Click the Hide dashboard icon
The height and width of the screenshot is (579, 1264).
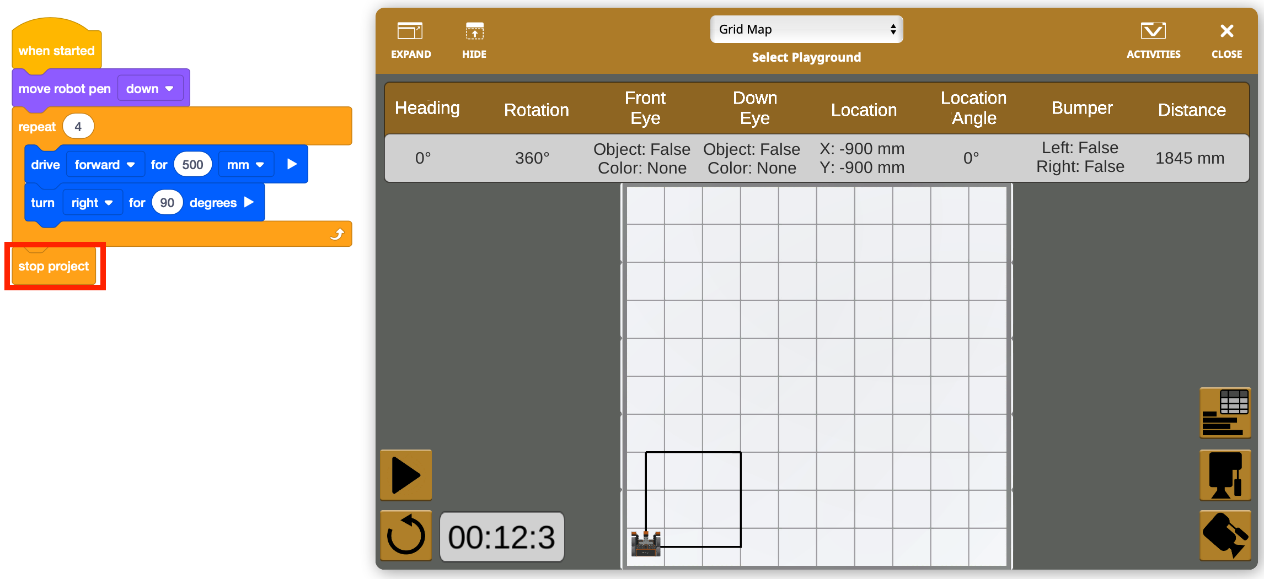point(474,31)
